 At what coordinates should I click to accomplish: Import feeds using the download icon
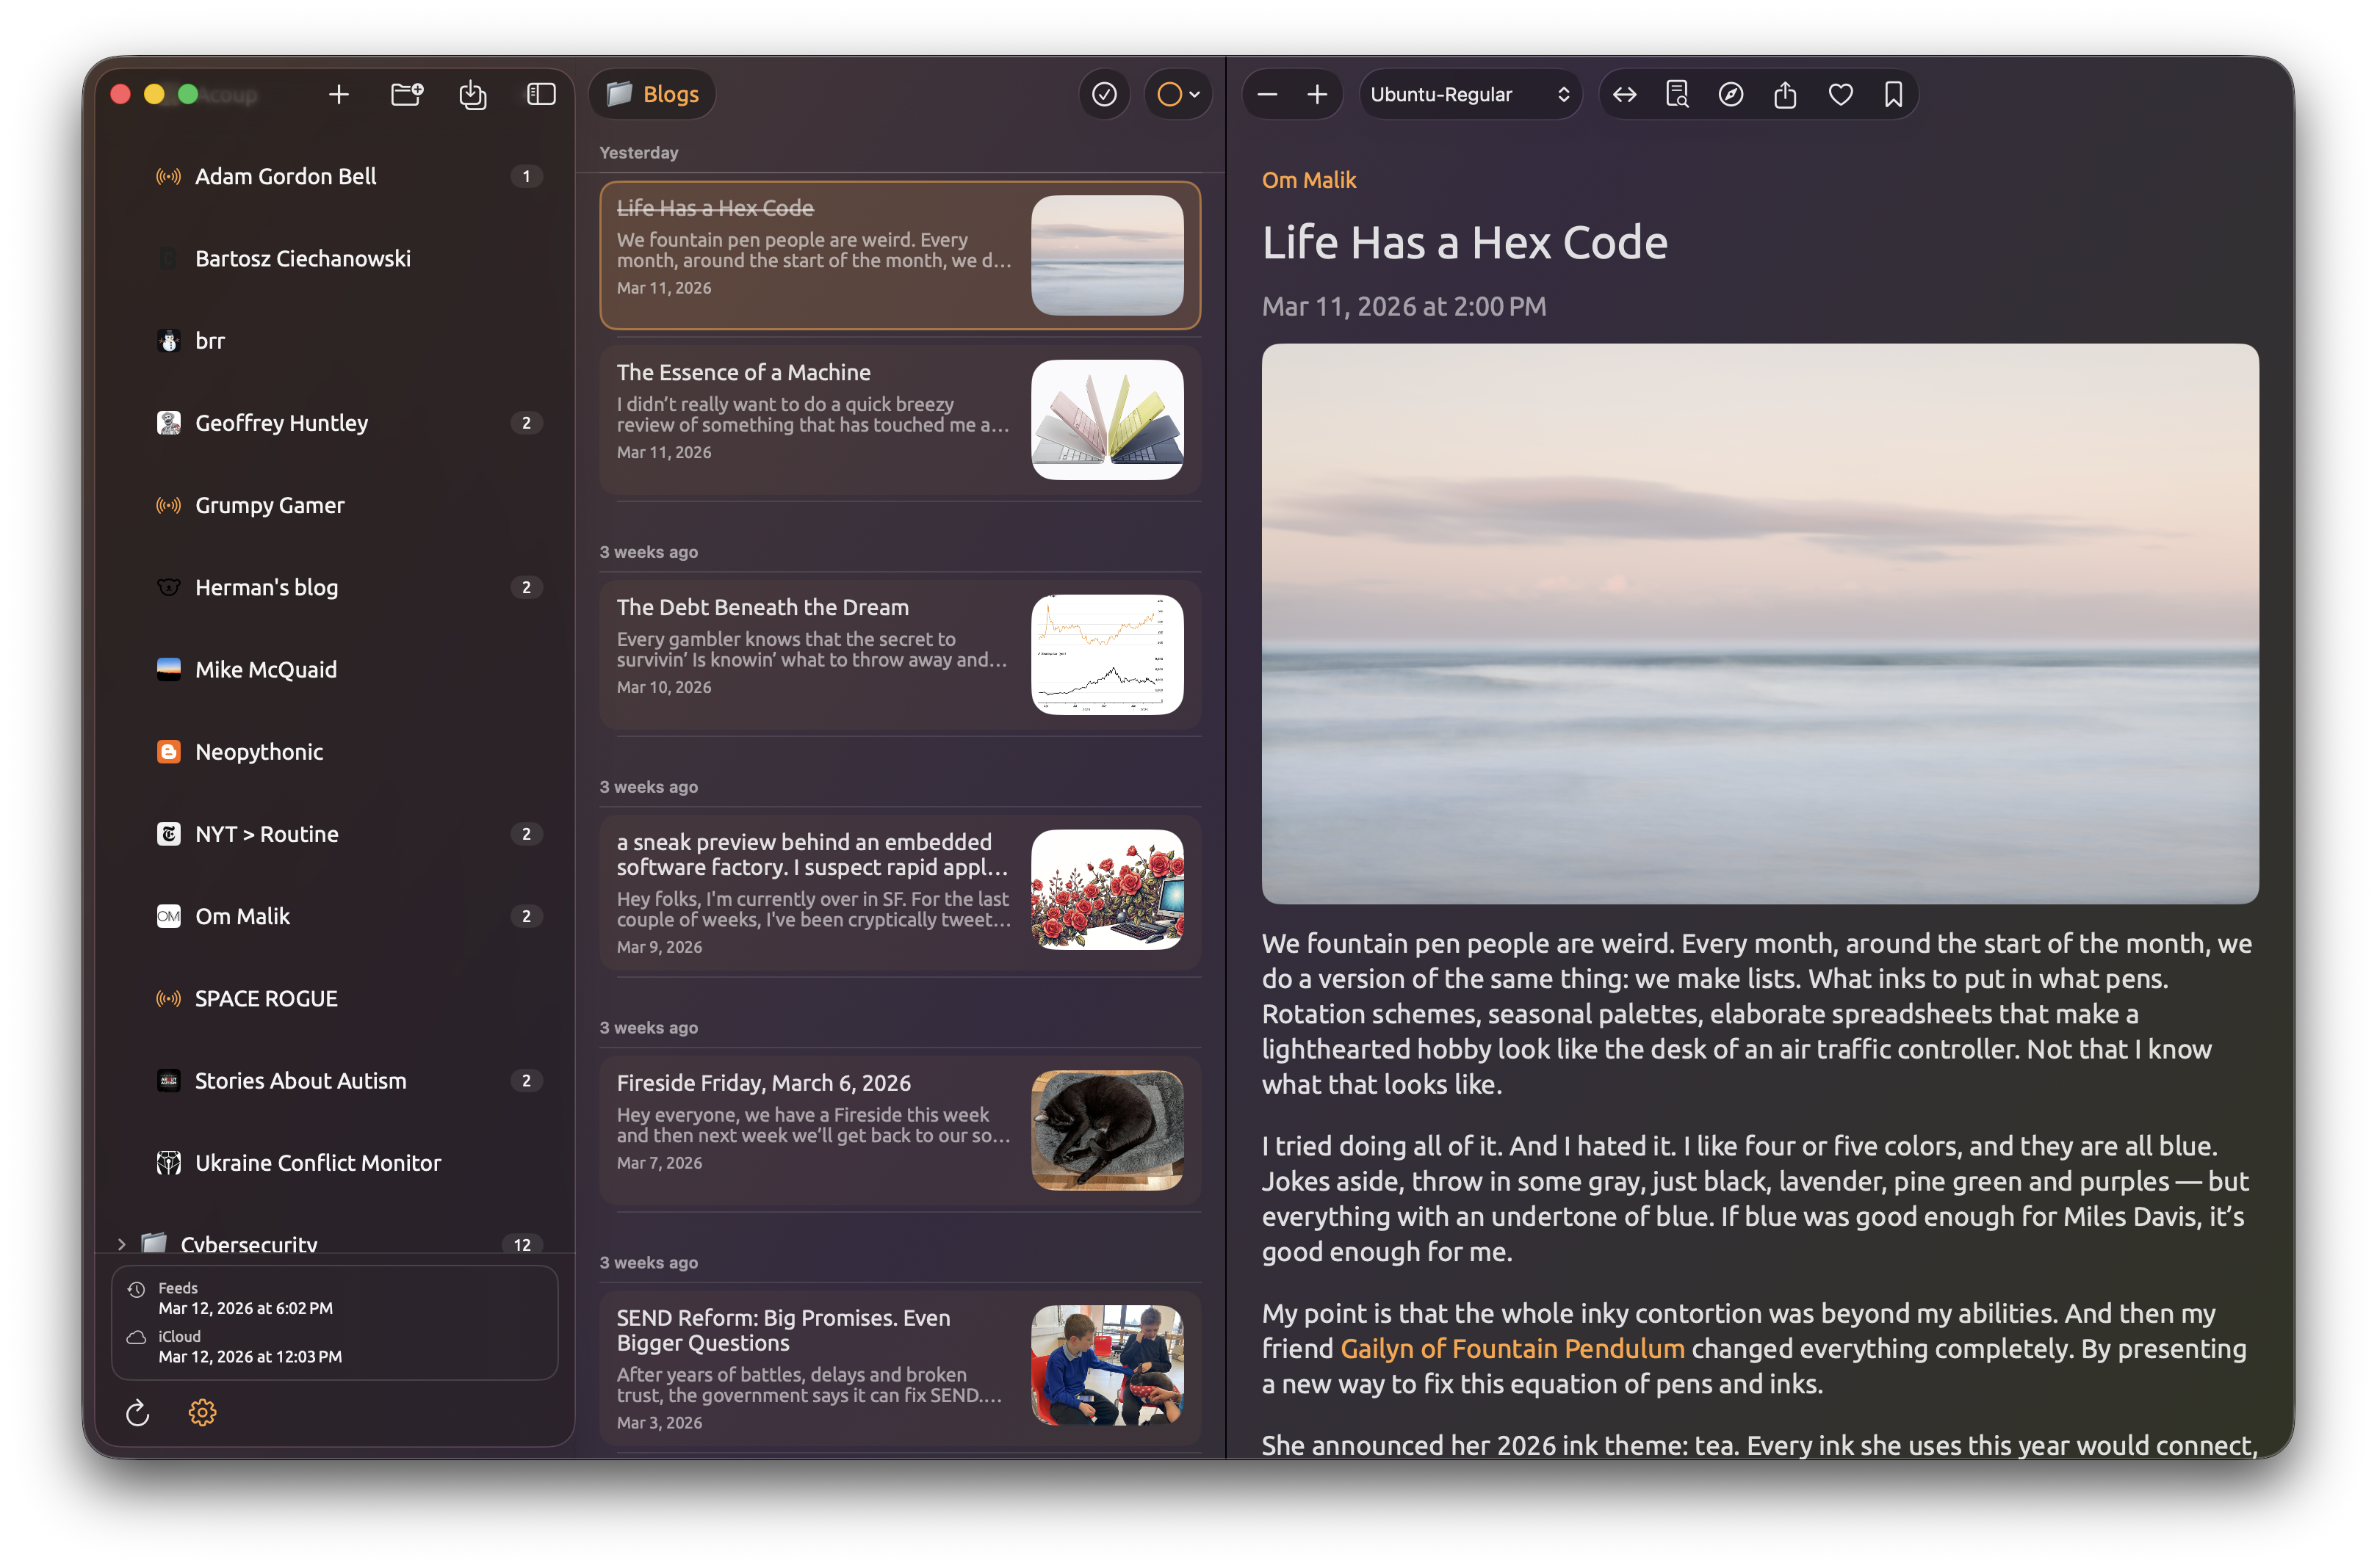point(472,94)
